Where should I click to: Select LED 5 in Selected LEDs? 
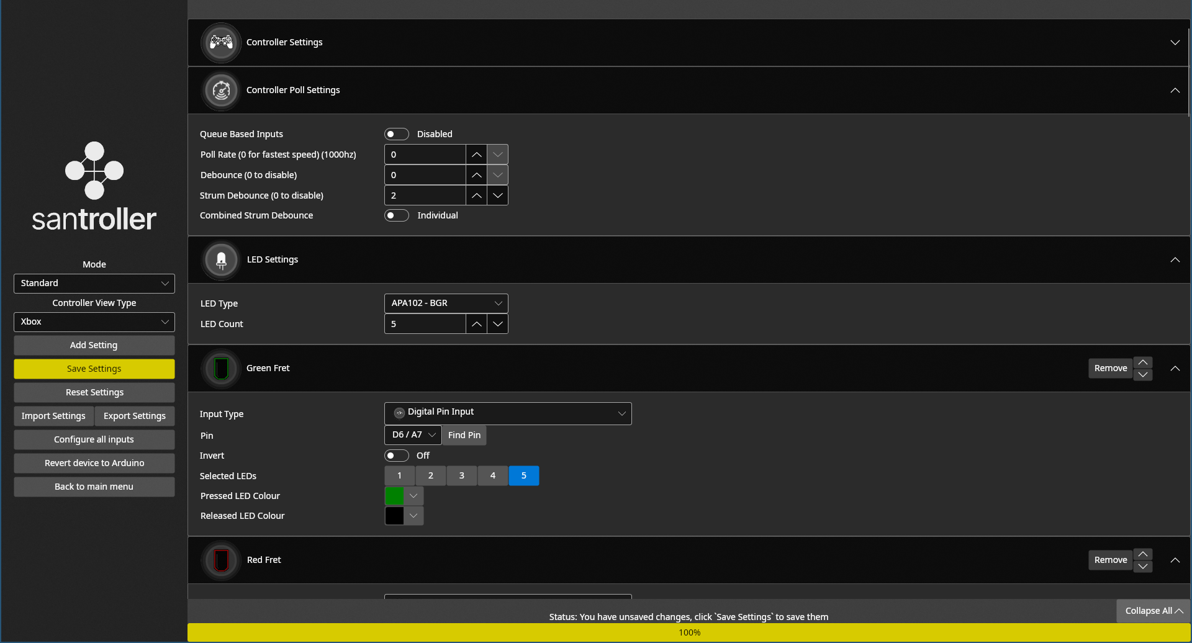click(523, 476)
